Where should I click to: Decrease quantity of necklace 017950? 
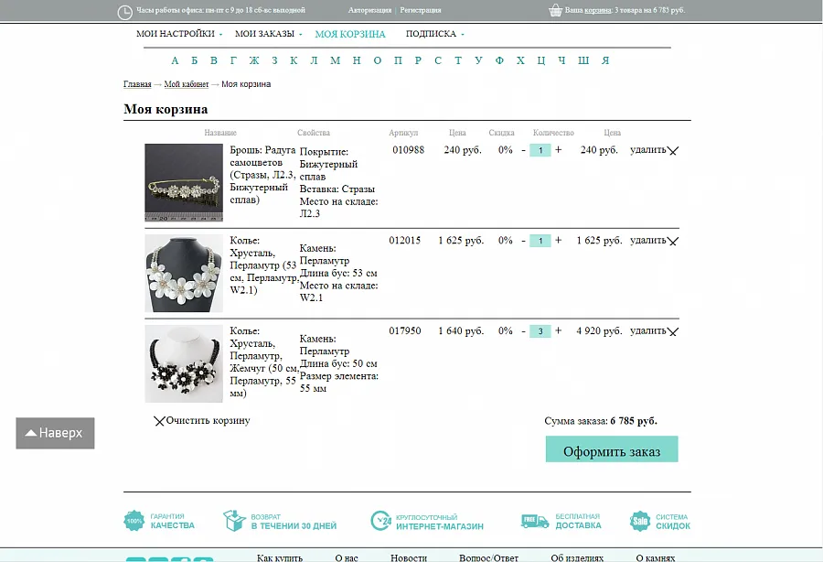[523, 331]
